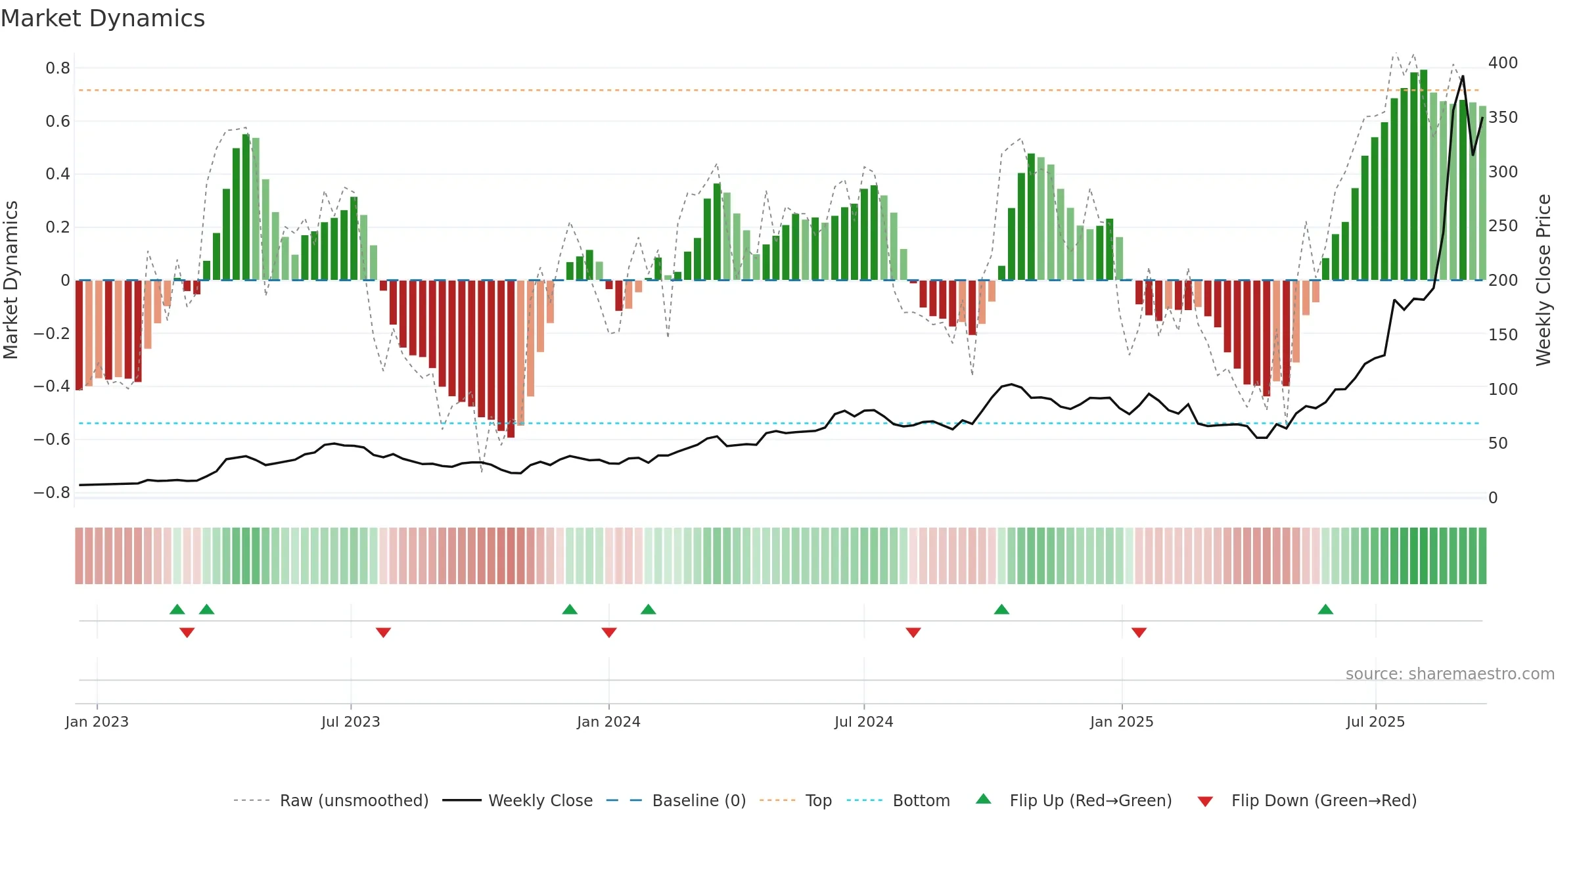Toggle the Raw (unsmoothed) legend entry
The width and height of the screenshot is (1577, 887).
click(x=331, y=800)
